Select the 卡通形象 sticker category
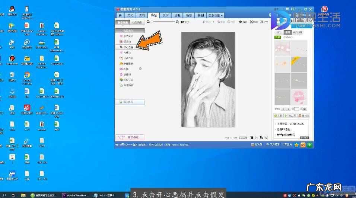 tap(127, 64)
